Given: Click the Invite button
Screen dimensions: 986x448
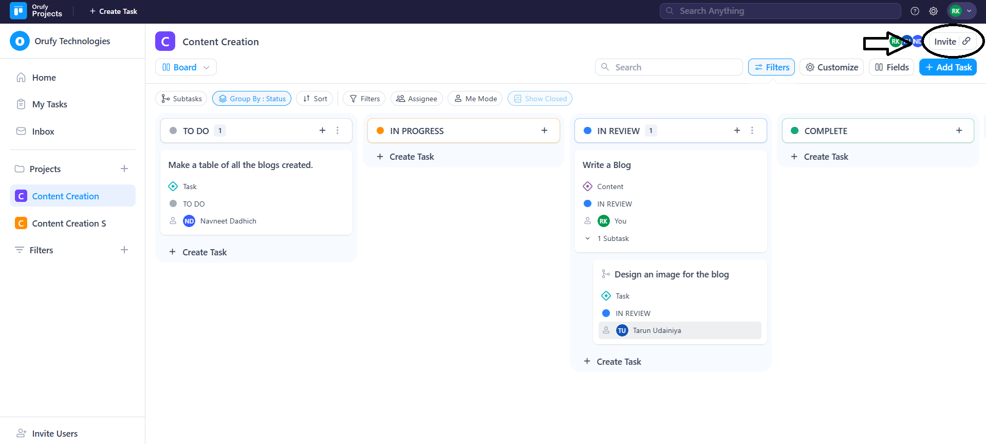Looking at the screenshot, I should click(945, 42).
